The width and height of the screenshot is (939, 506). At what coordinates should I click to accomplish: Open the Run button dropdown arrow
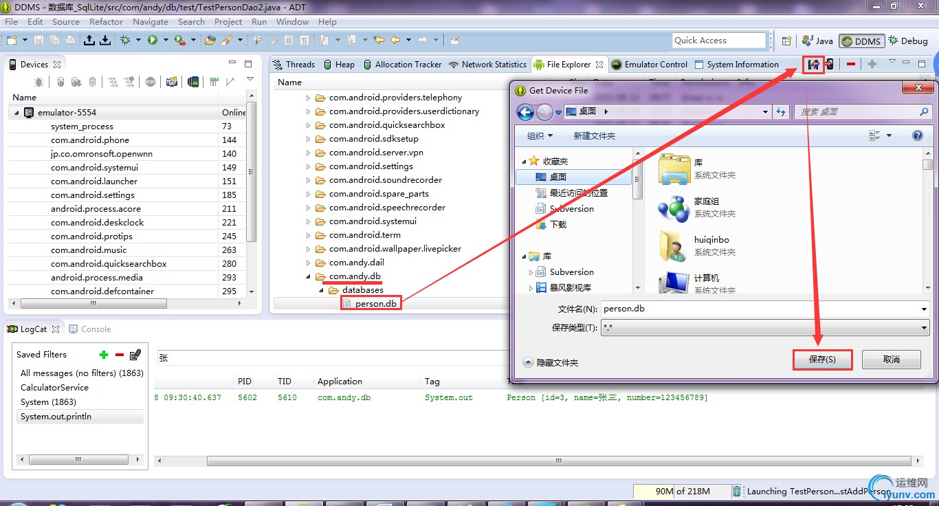click(x=166, y=41)
